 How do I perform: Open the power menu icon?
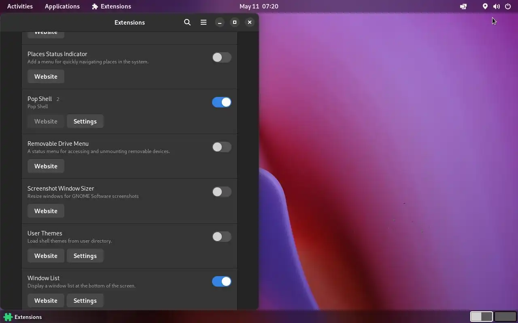(508, 6)
